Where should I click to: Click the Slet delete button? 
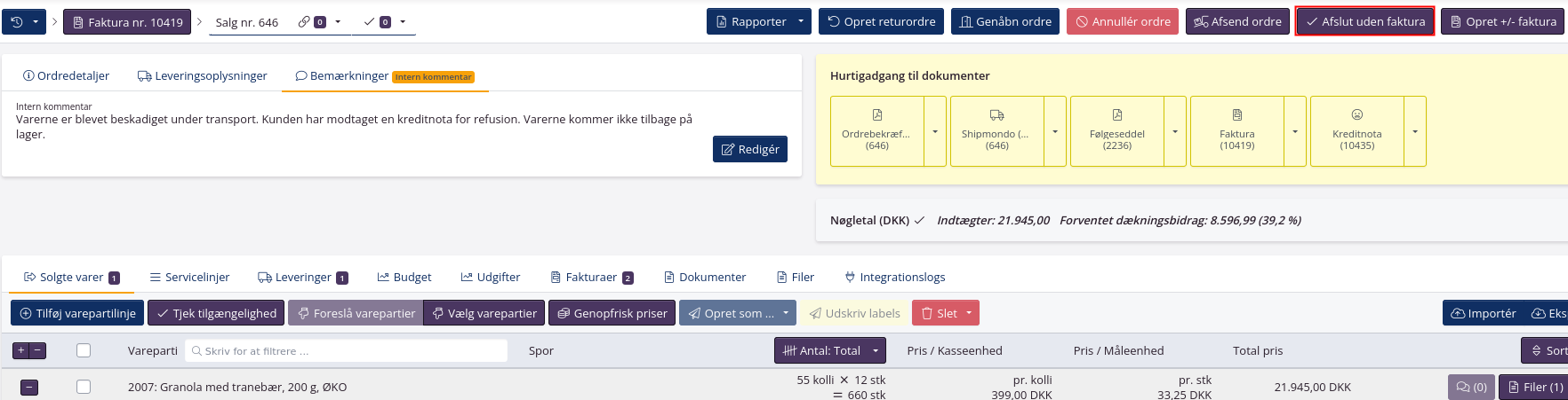click(938, 313)
